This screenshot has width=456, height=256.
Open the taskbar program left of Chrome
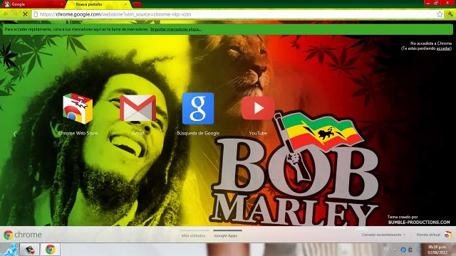[x=30, y=250]
